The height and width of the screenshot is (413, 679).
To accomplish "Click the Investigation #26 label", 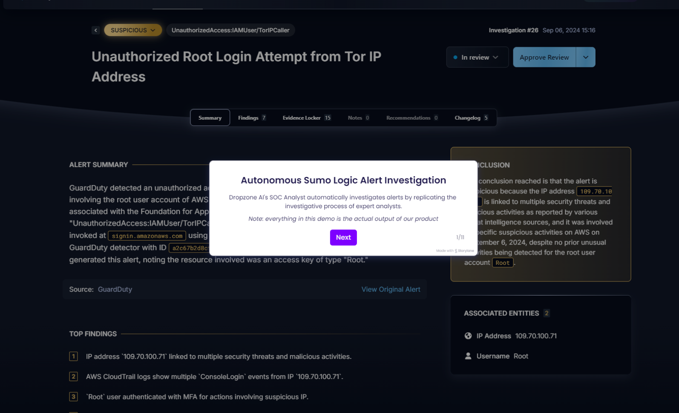I will pos(513,30).
